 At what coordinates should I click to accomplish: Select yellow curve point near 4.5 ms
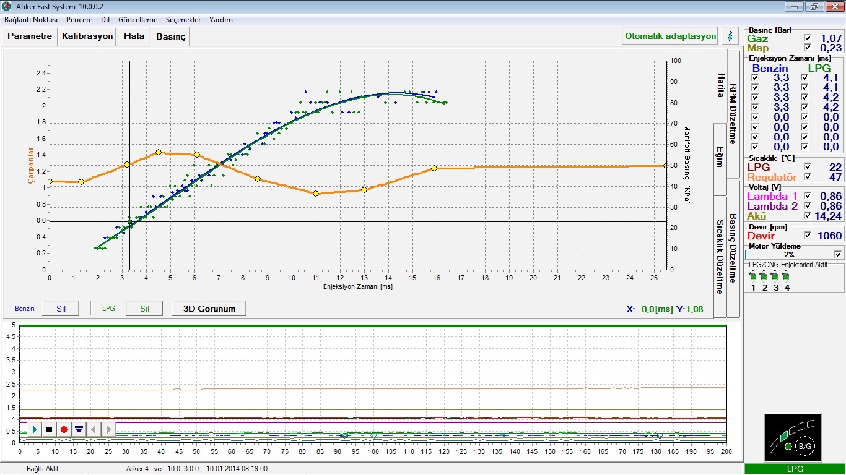click(159, 152)
